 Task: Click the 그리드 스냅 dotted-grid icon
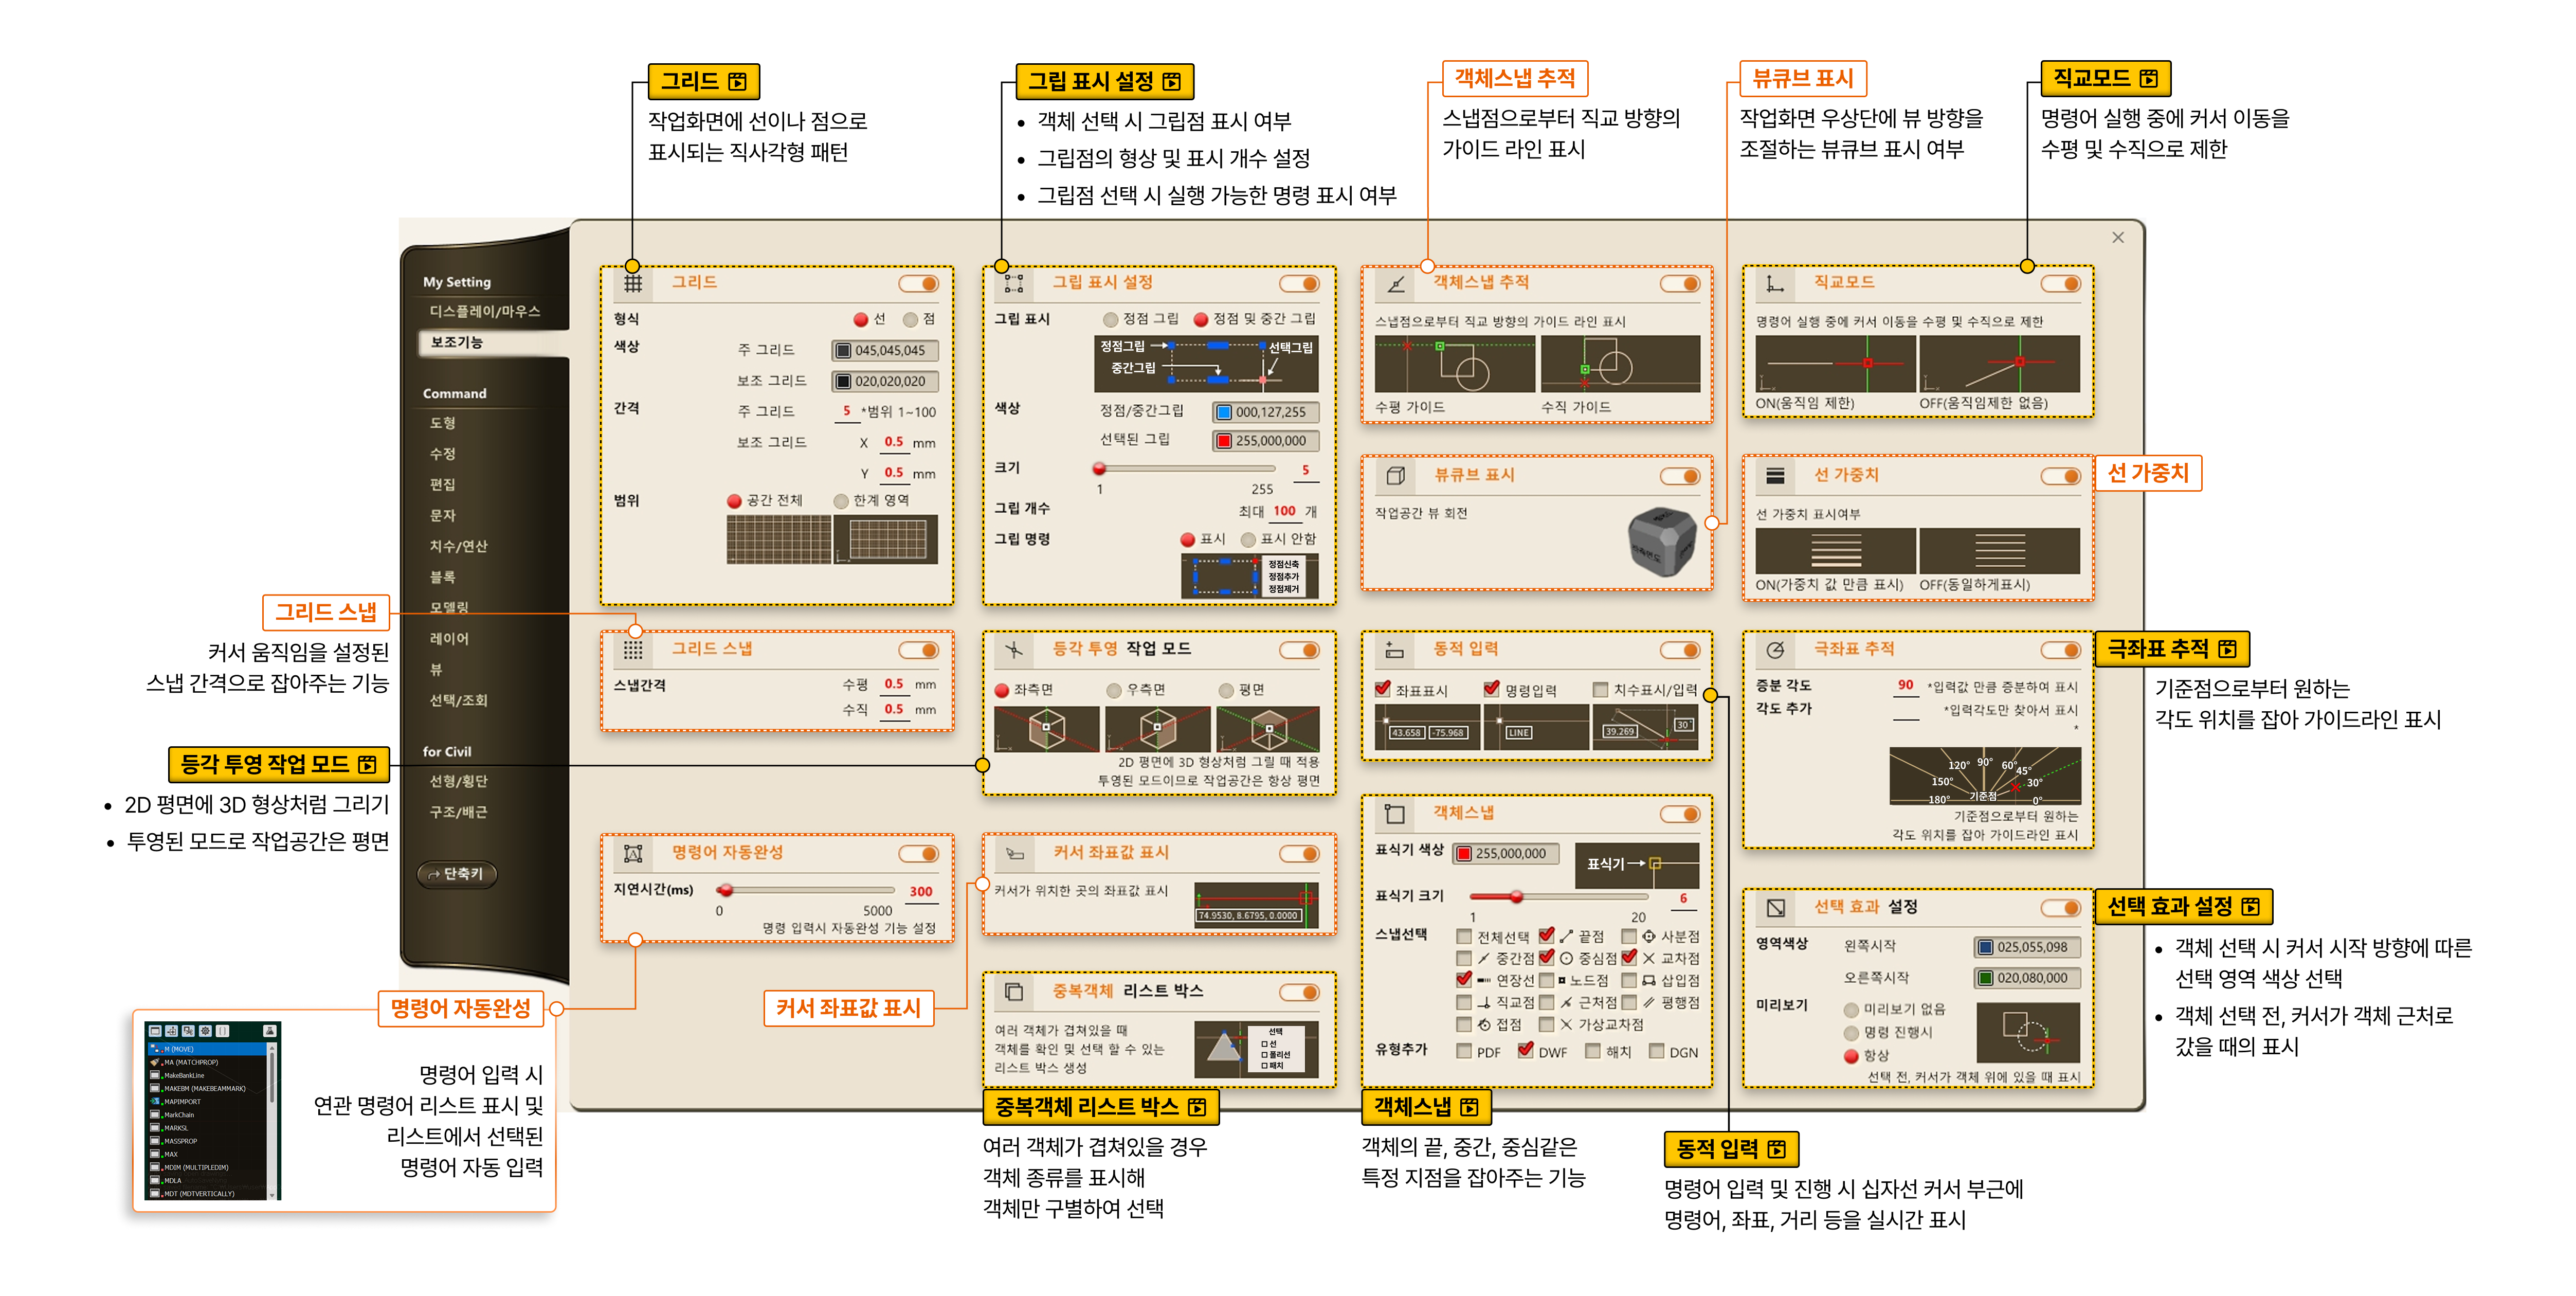point(633,650)
